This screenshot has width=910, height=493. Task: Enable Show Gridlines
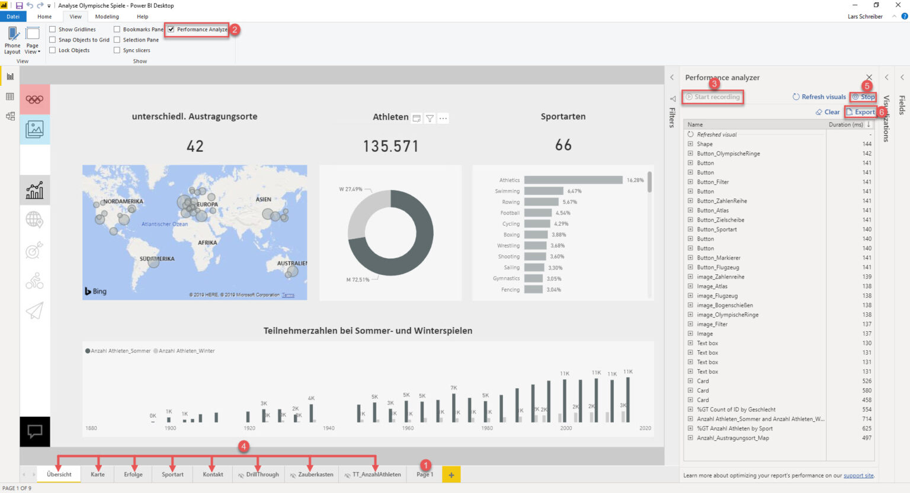[53, 28]
